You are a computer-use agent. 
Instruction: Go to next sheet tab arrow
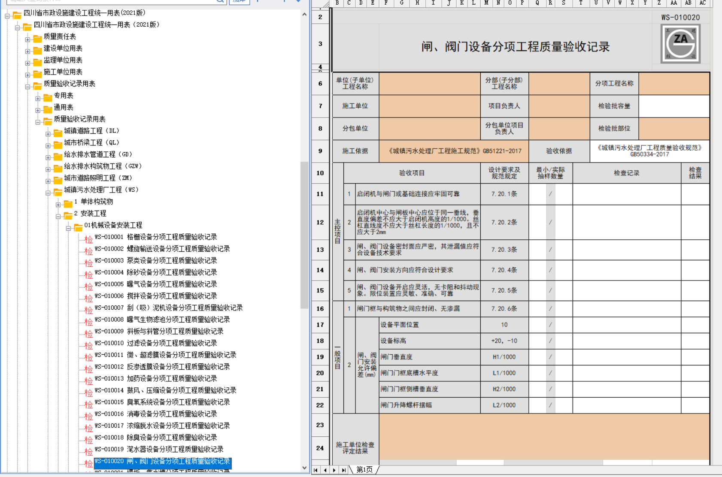334,470
